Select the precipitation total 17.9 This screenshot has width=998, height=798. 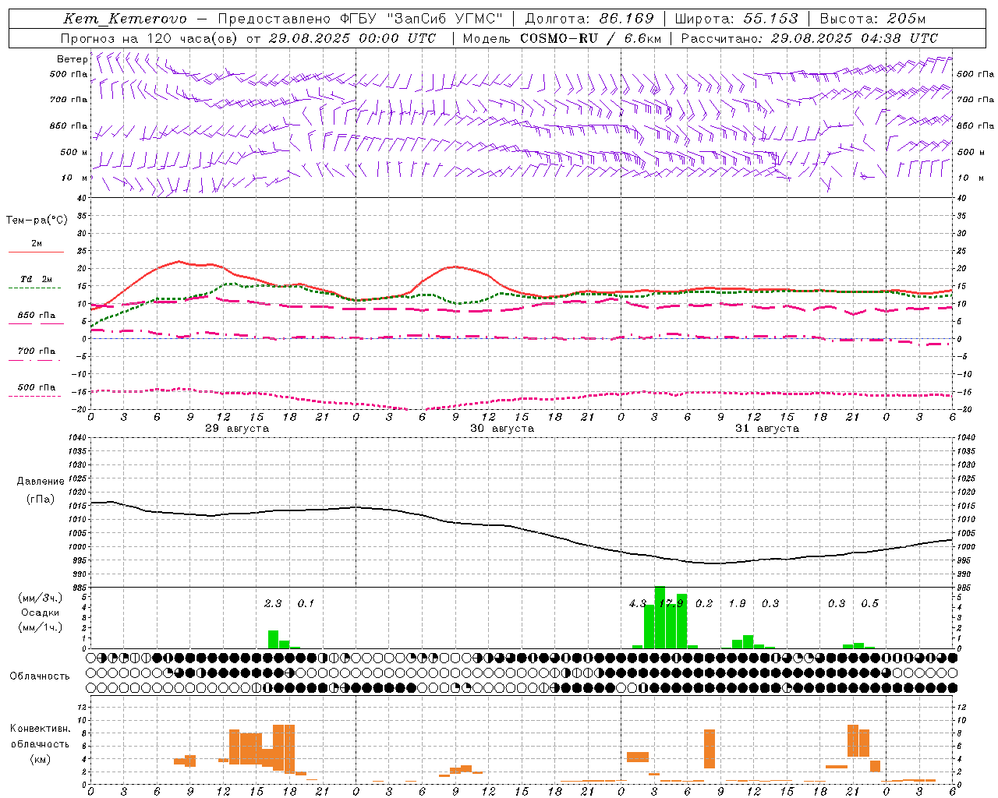[671, 603]
